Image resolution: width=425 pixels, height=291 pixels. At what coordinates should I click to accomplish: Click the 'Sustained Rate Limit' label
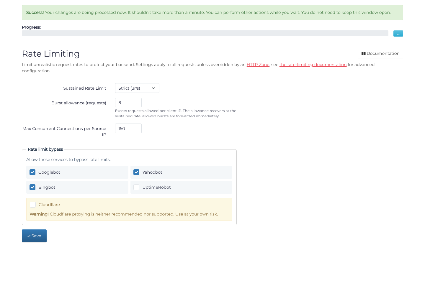[85, 88]
